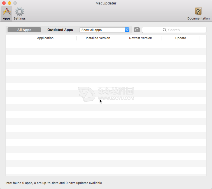Expand the Show all apps dropdown
This screenshot has width=212, height=189.
point(104,30)
